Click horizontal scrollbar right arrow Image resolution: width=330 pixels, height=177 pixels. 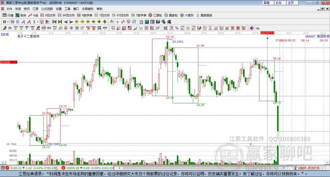pos(284,168)
